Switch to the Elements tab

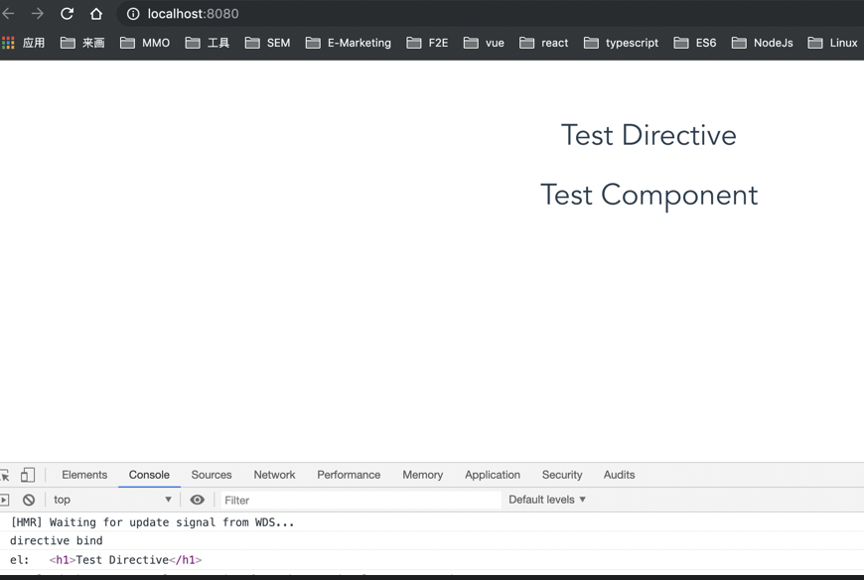coord(84,475)
